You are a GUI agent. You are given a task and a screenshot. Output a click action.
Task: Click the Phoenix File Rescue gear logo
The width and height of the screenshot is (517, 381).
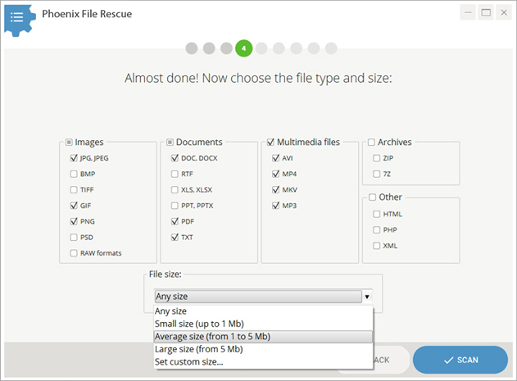click(20, 20)
